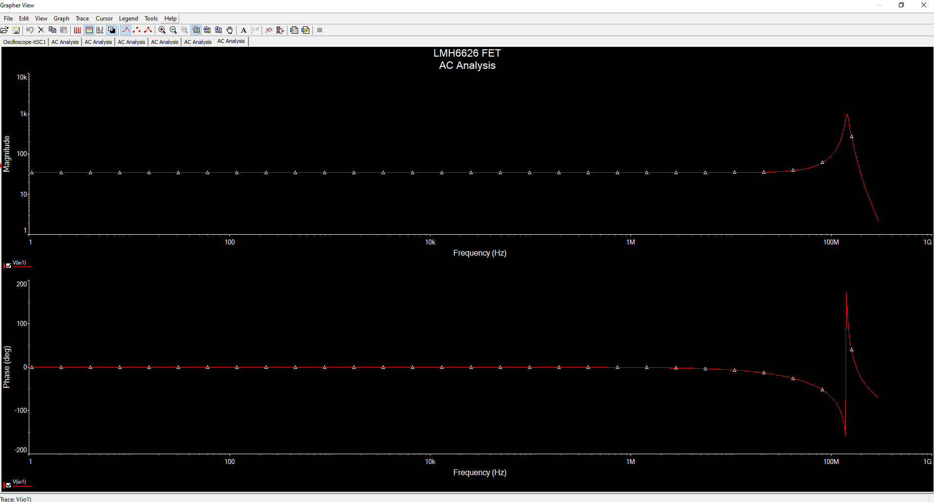Image resolution: width=934 pixels, height=502 pixels.
Task: Open the Trace menu
Action: 82,19
